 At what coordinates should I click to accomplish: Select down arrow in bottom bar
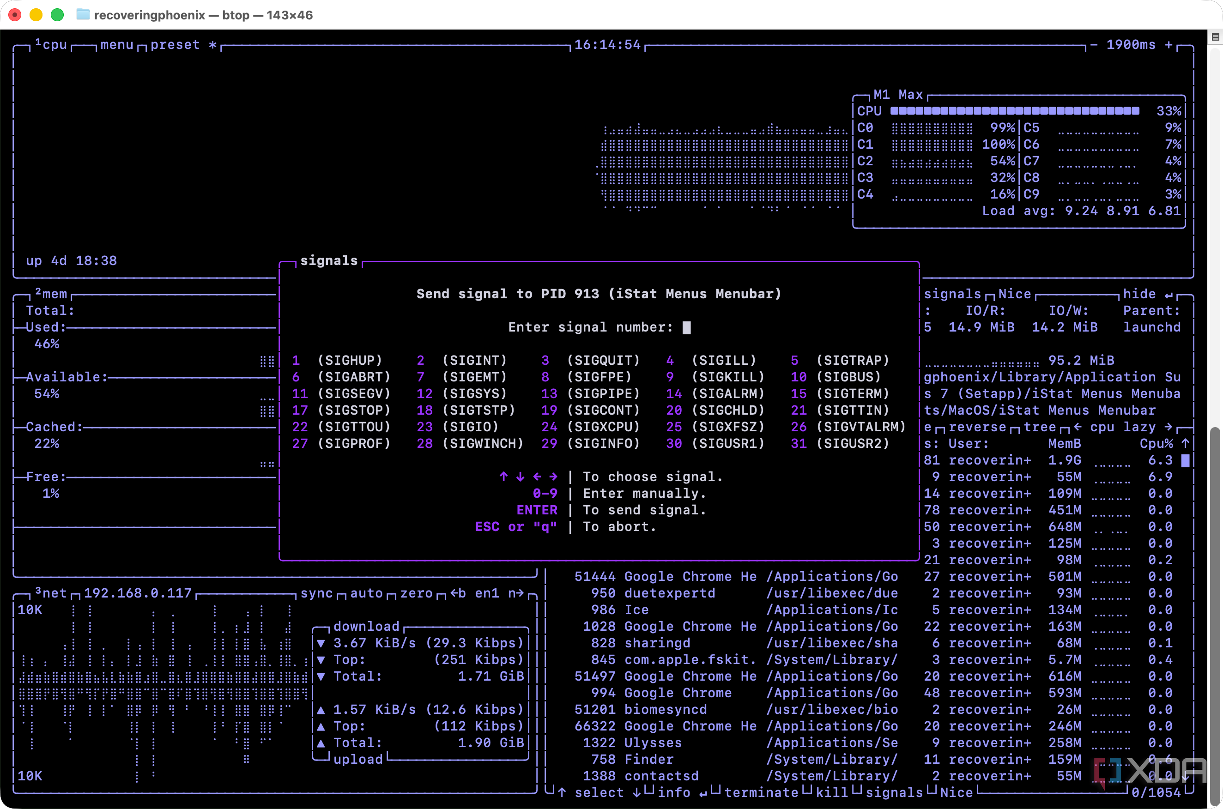click(x=637, y=792)
